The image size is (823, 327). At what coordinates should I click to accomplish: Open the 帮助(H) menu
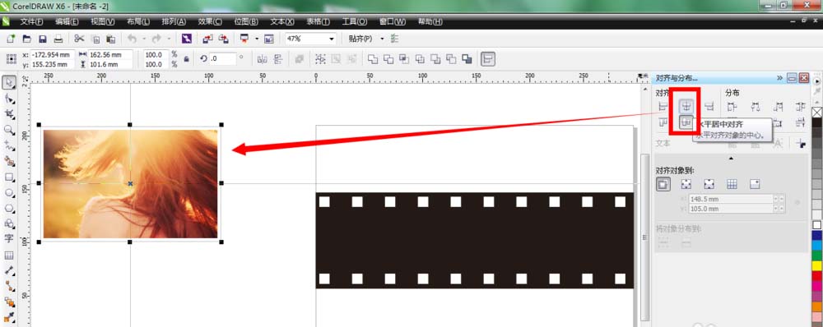430,21
